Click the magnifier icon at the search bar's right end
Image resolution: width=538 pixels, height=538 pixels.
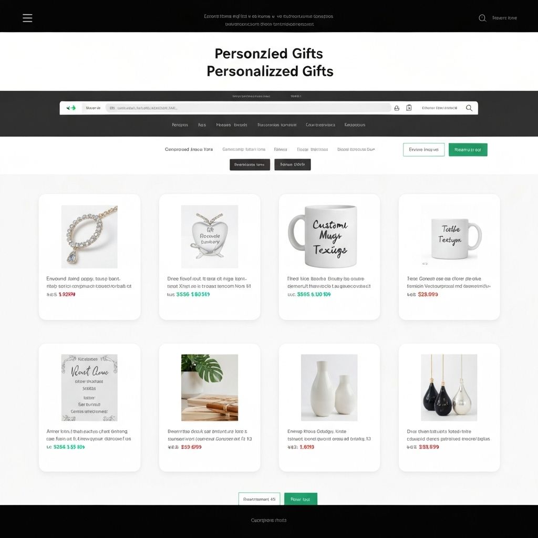(x=469, y=108)
